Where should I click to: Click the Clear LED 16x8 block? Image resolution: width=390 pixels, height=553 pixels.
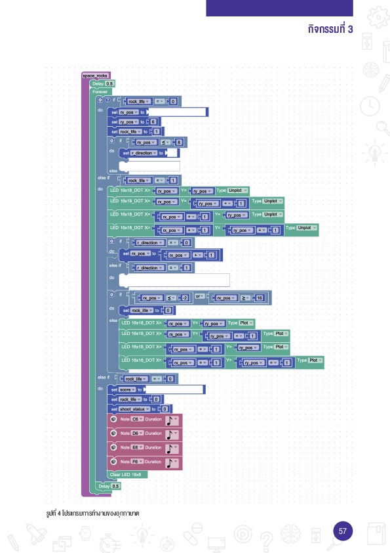tap(127, 475)
